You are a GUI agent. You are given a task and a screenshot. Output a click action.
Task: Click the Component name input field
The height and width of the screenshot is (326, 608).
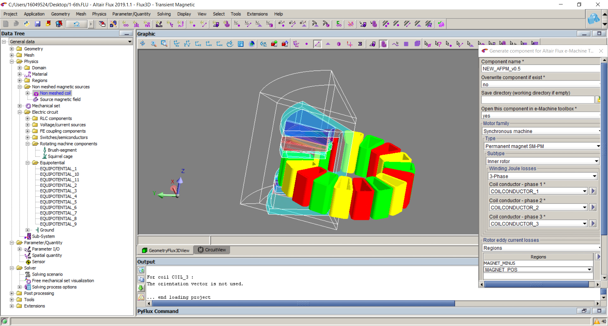[x=540, y=69]
